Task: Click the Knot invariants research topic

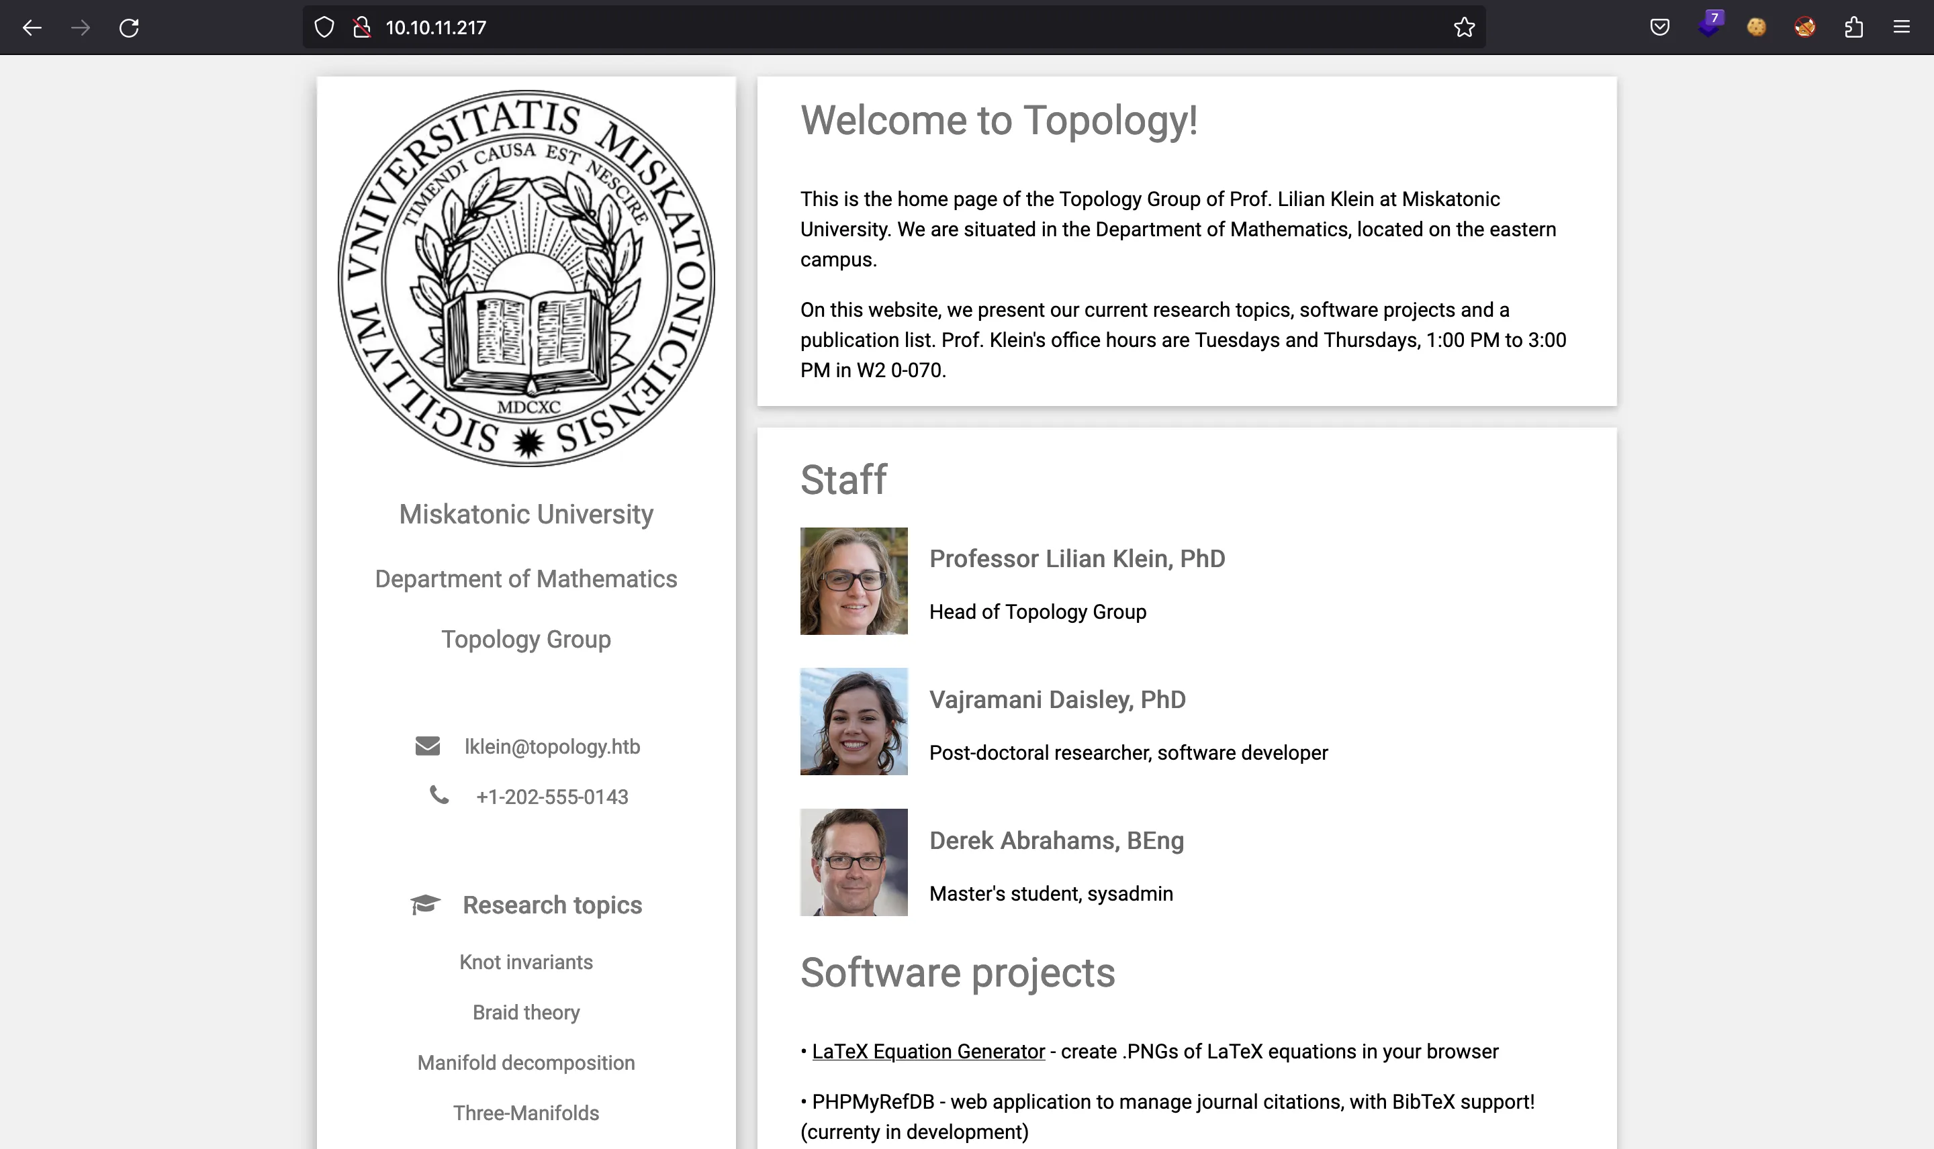Action: click(x=526, y=962)
